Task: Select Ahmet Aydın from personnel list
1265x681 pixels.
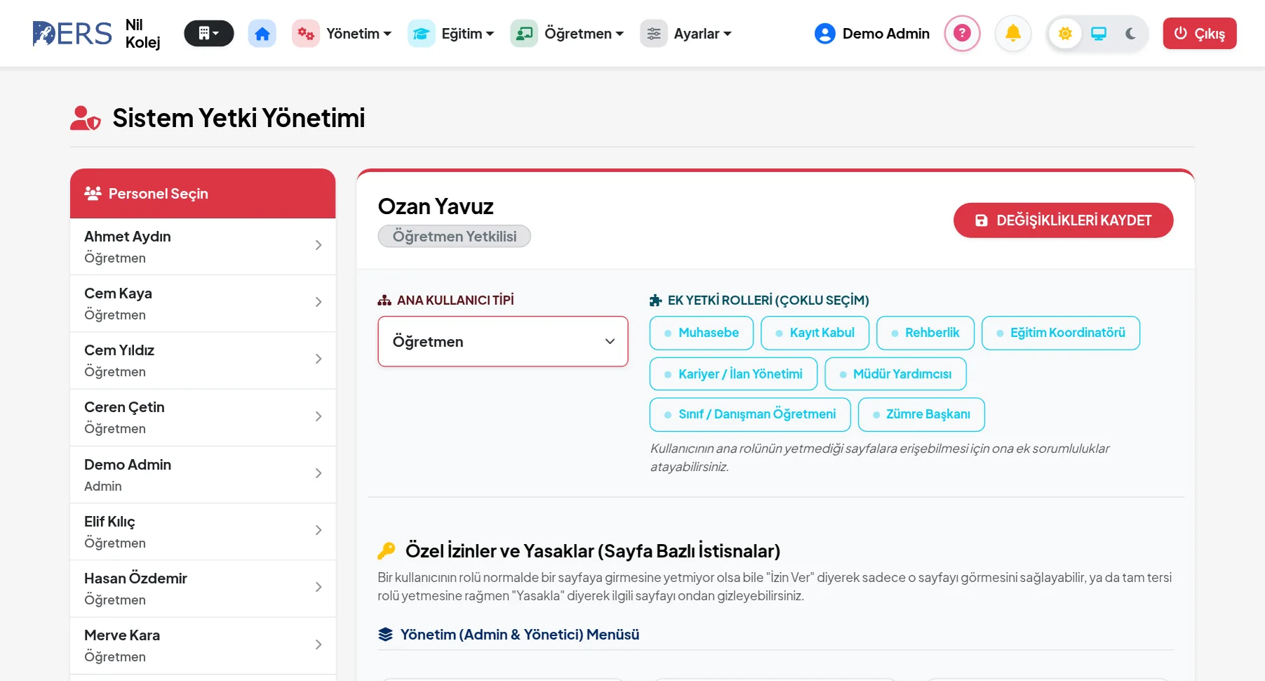Action: 203,246
